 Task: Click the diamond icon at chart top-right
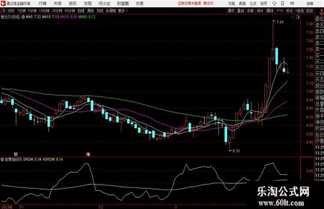click(x=292, y=17)
